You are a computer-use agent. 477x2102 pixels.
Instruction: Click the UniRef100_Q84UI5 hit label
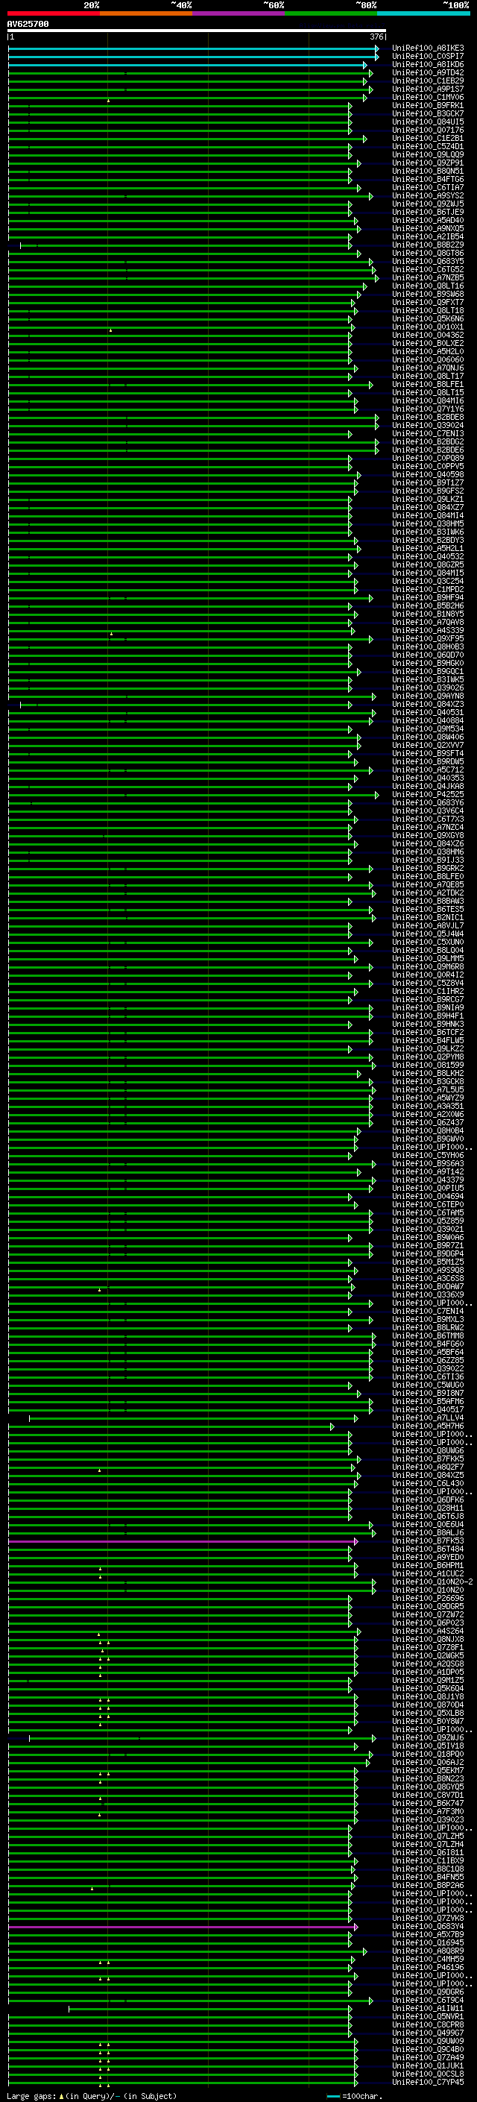tap(428, 122)
